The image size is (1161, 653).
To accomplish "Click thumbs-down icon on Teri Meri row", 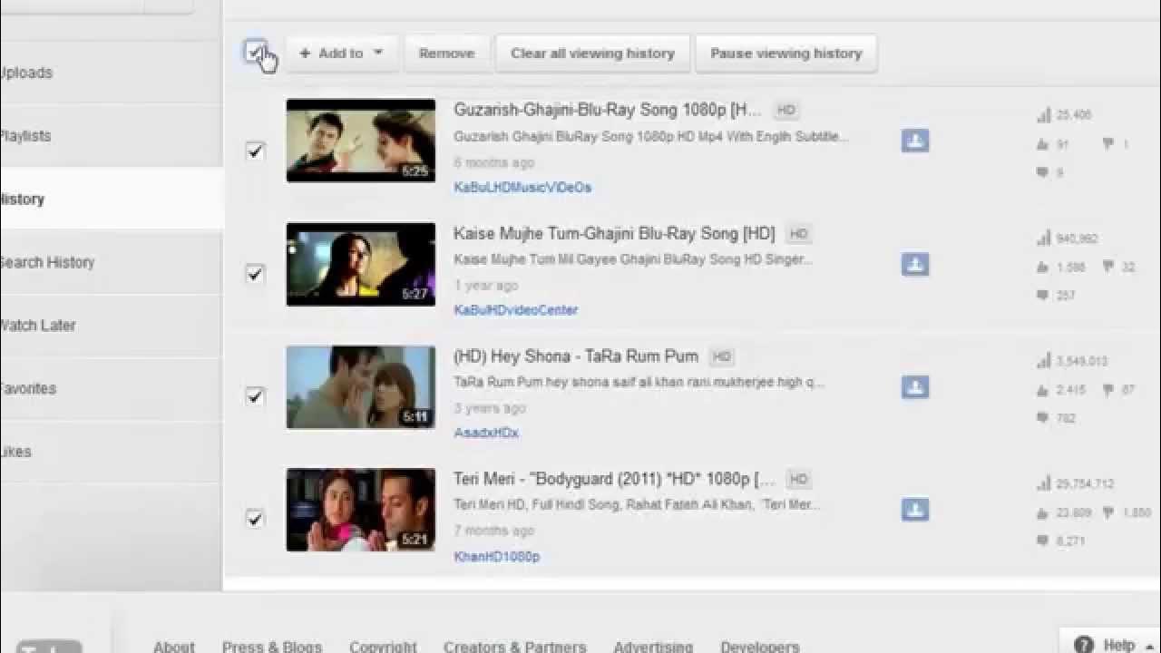I will pos(1108,512).
